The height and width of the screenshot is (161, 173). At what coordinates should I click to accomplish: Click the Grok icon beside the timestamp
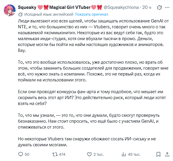tap(159, 7)
